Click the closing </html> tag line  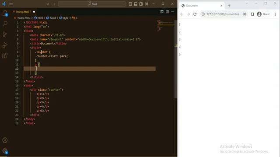pos(29,123)
